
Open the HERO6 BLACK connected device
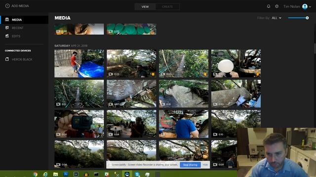(22, 59)
